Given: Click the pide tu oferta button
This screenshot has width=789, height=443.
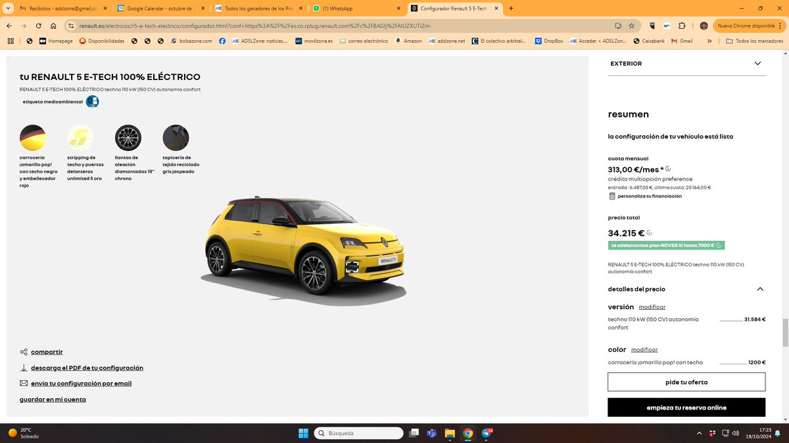Looking at the screenshot, I should click(686, 382).
